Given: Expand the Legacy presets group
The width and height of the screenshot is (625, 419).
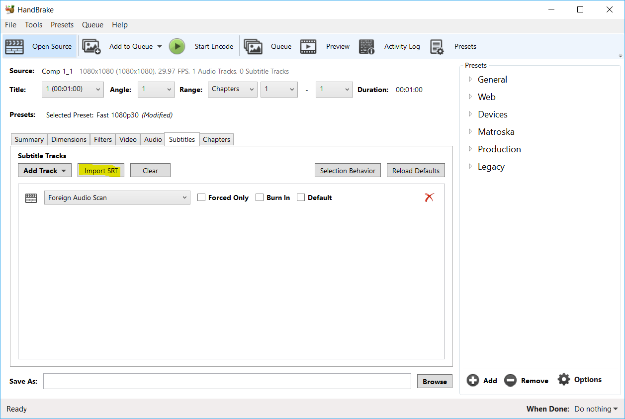Looking at the screenshot, I should [x=470, y=167].
